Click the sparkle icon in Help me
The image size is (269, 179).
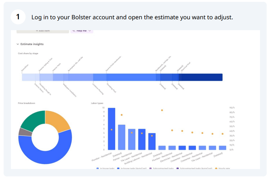click(74, 31)
